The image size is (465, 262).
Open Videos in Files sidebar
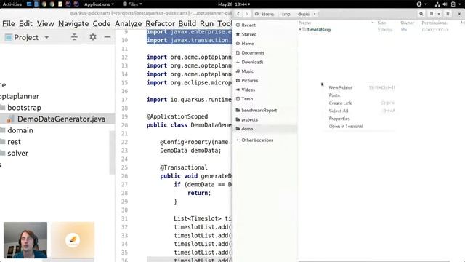248,90
